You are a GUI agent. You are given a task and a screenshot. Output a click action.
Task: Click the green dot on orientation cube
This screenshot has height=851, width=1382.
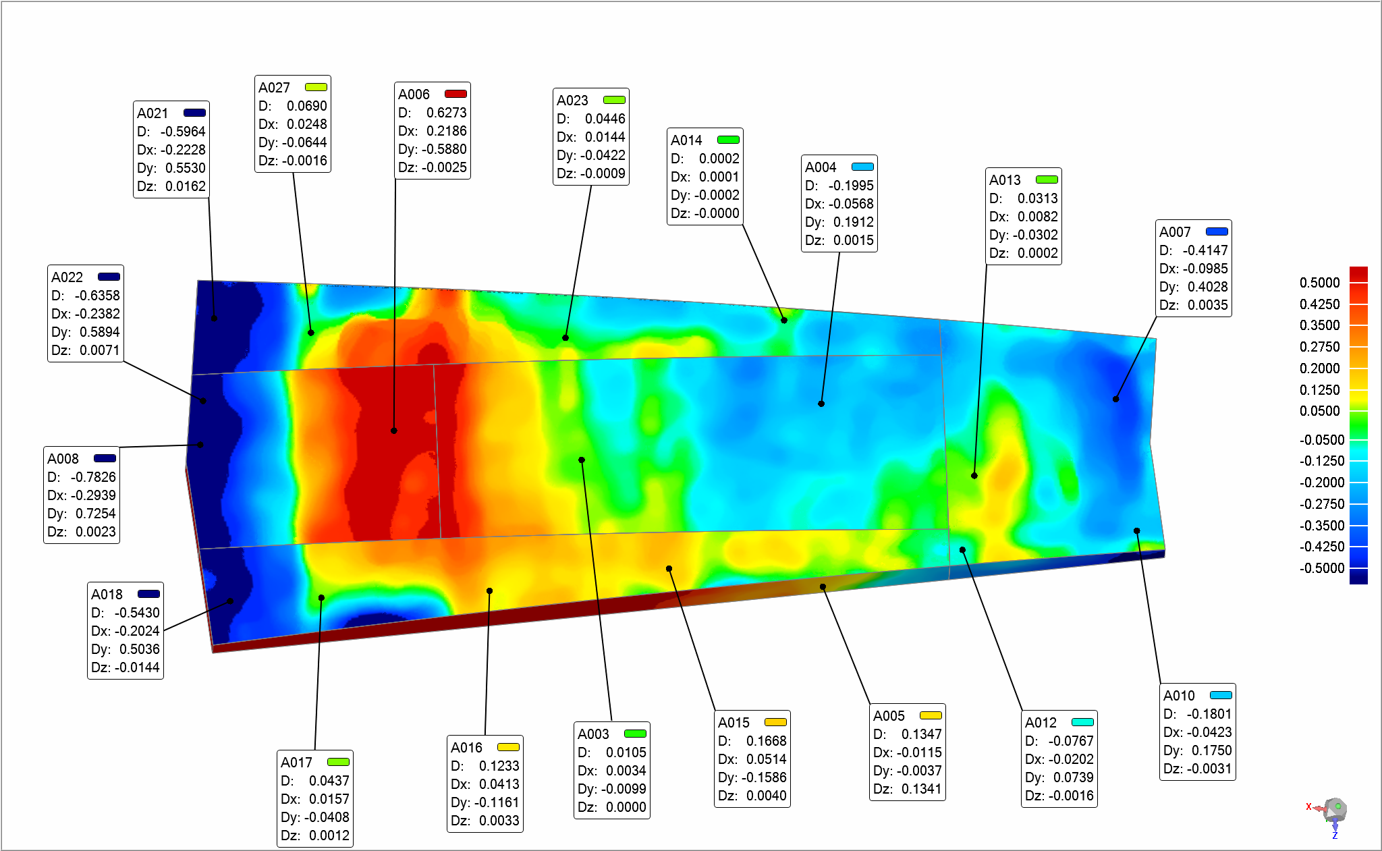1338,806
